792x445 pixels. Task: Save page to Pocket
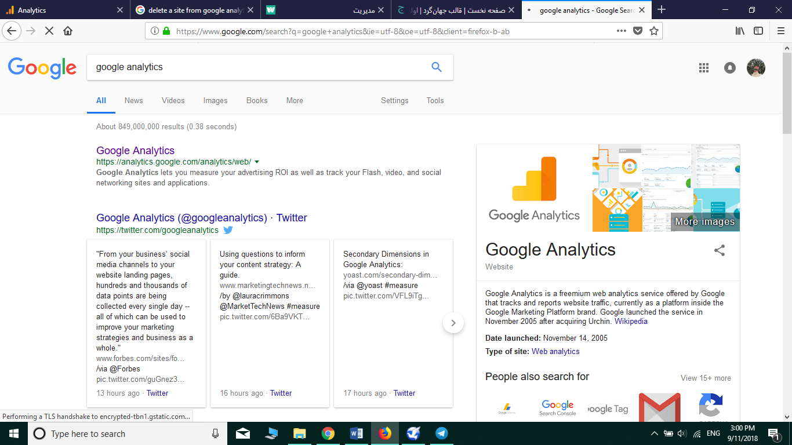click(638, 31)
